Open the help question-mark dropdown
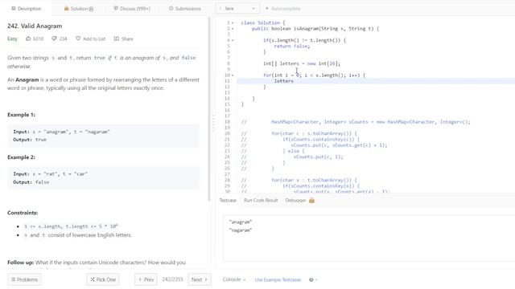Image resolution: width=515 pixels, height=289 pixels. (x=313, y=280)
